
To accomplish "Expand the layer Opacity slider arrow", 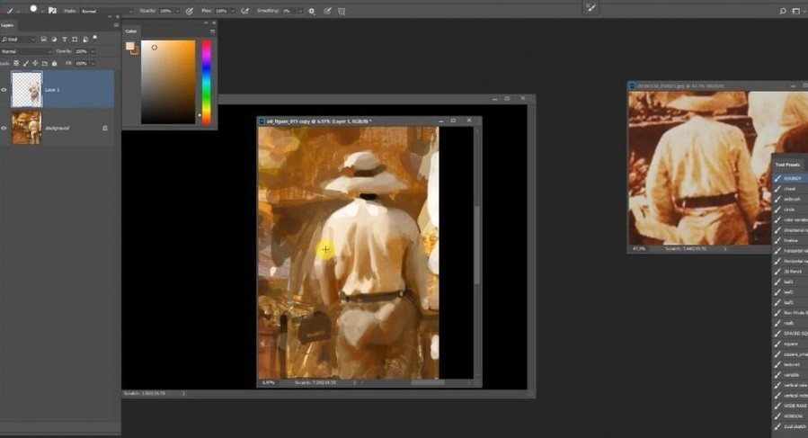I will (93, 51).
